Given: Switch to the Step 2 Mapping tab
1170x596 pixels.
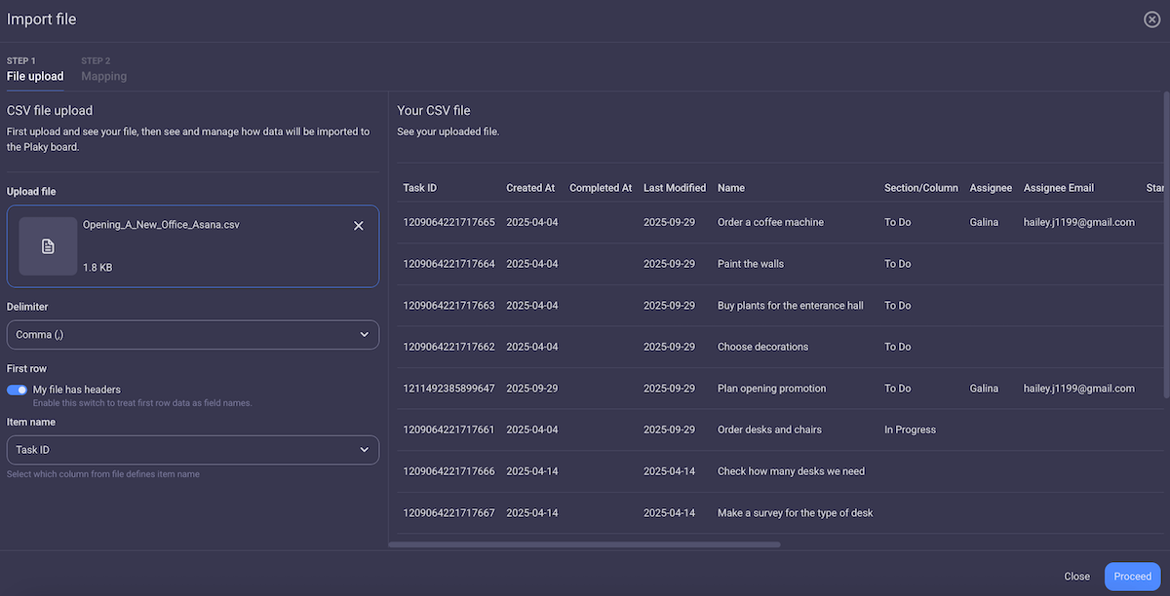Looking at the screenshot, I should [x=103, y=68].
